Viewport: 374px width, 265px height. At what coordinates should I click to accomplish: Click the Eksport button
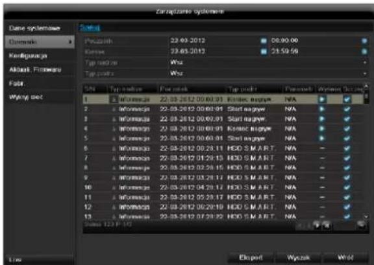click(x=251, y=258)
